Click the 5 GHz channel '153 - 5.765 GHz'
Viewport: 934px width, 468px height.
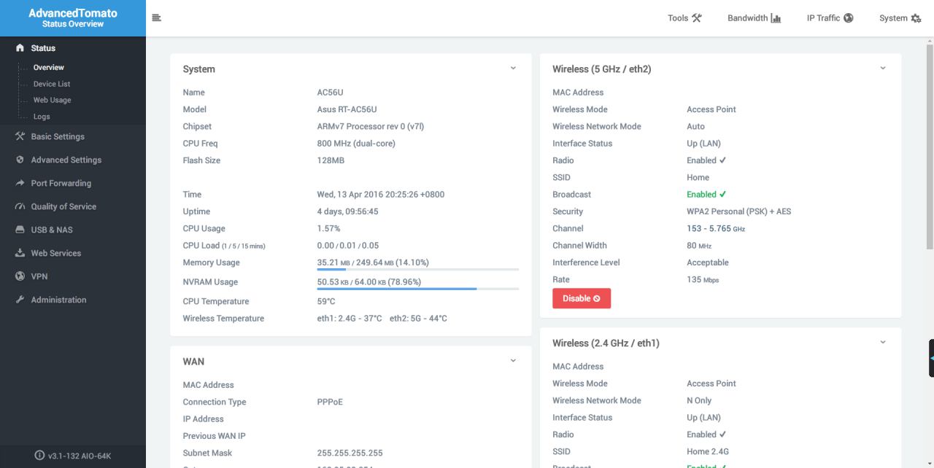coord(716,228)
